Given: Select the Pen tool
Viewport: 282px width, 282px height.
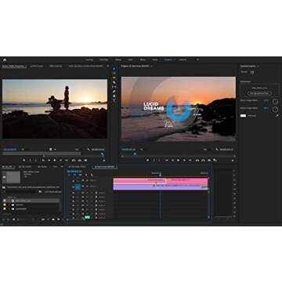Looking at the screenshot, I should point(114,91).
